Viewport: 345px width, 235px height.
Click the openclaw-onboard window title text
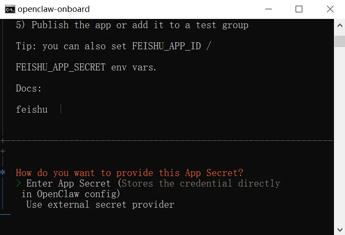(x=54, y=9)
